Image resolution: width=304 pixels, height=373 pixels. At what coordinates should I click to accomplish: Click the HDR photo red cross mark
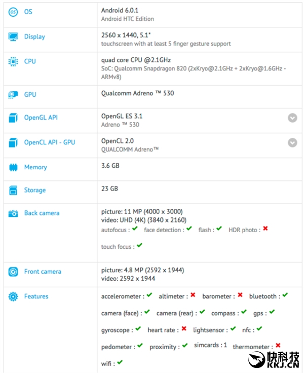(x=265, y=229)
